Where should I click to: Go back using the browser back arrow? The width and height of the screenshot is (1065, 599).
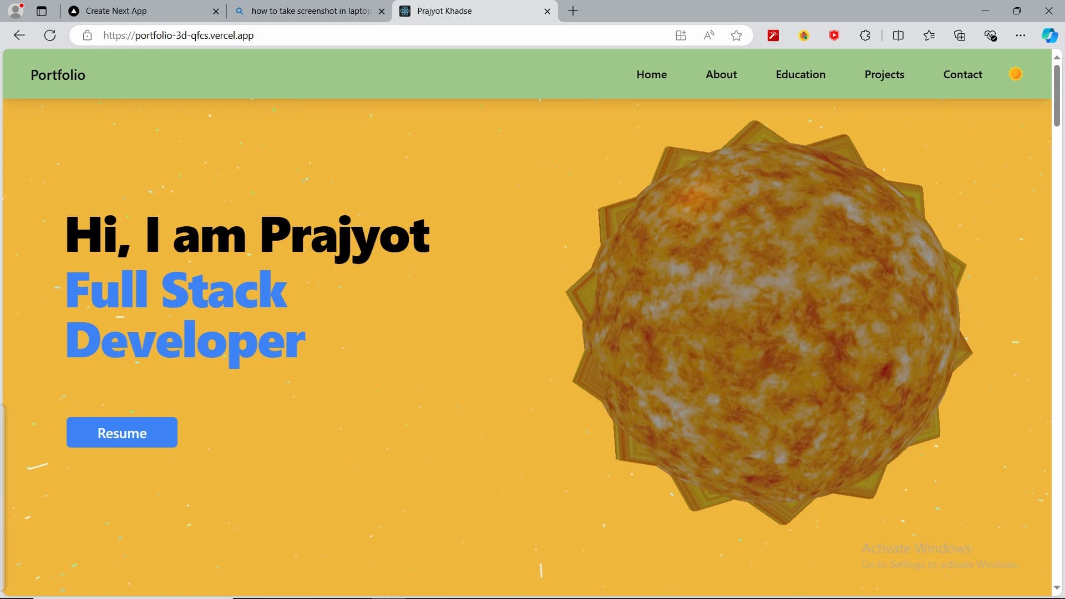tap(19, 35)
